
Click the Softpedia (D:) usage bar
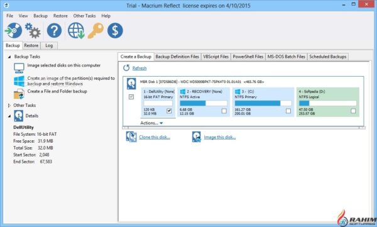(328, 103)
